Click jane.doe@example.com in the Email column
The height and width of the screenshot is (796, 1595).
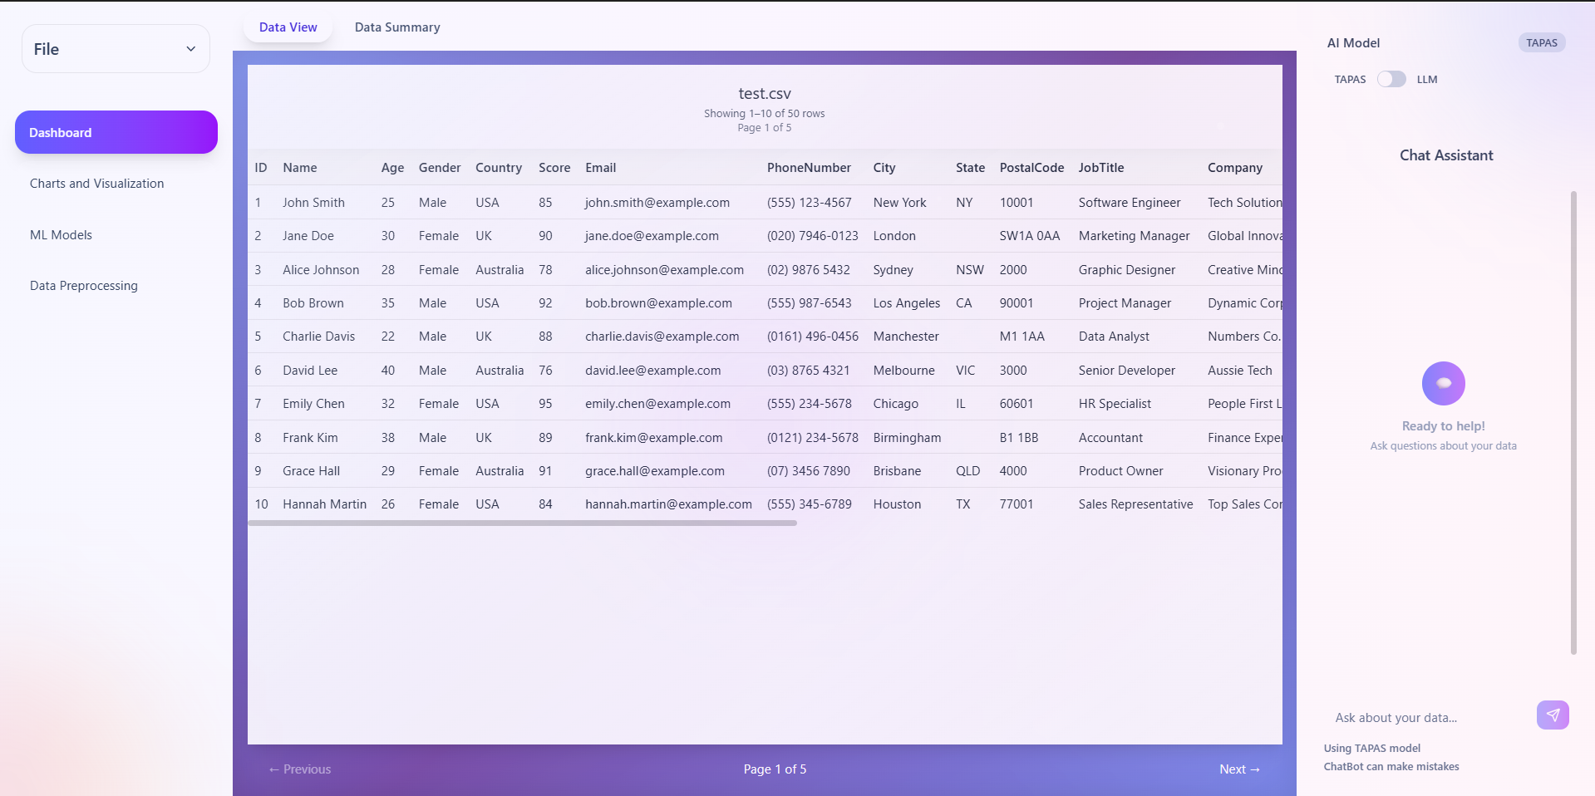click(652, 235)
